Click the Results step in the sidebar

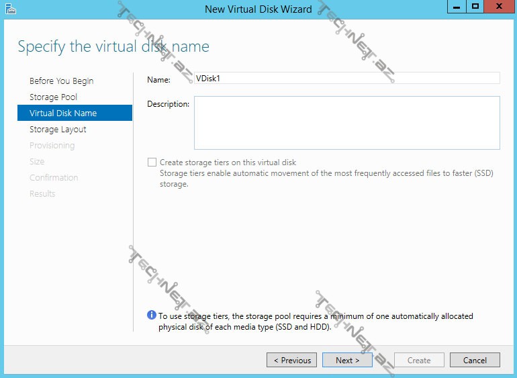[x=42, y=194]
